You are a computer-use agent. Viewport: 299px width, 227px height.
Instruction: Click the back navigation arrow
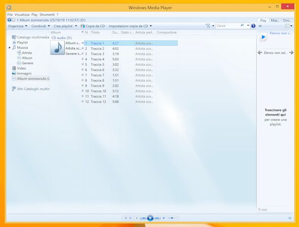coord(9,20)
